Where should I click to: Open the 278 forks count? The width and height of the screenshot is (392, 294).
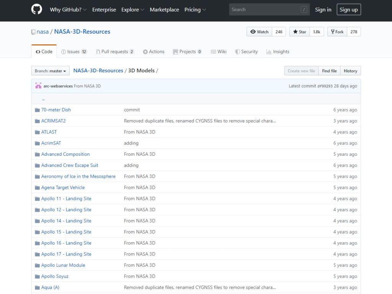pyautogui.click(x=354, y=32)
